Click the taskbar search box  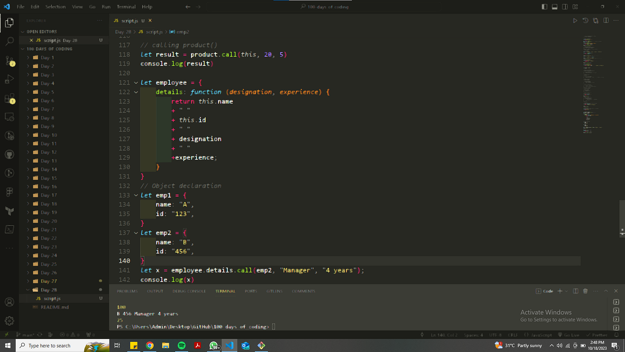(x=63, y=345)
